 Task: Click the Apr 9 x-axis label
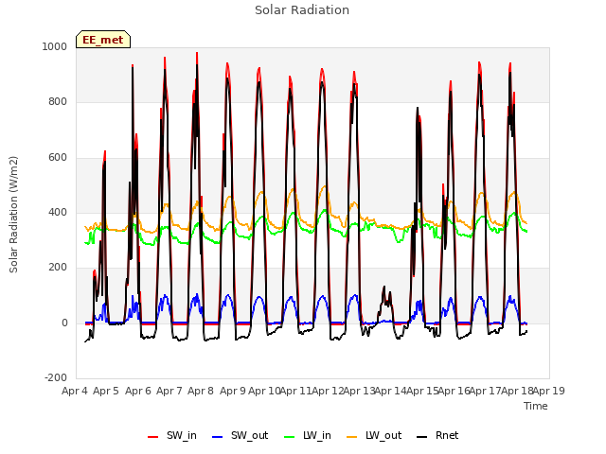coord(233,391)
